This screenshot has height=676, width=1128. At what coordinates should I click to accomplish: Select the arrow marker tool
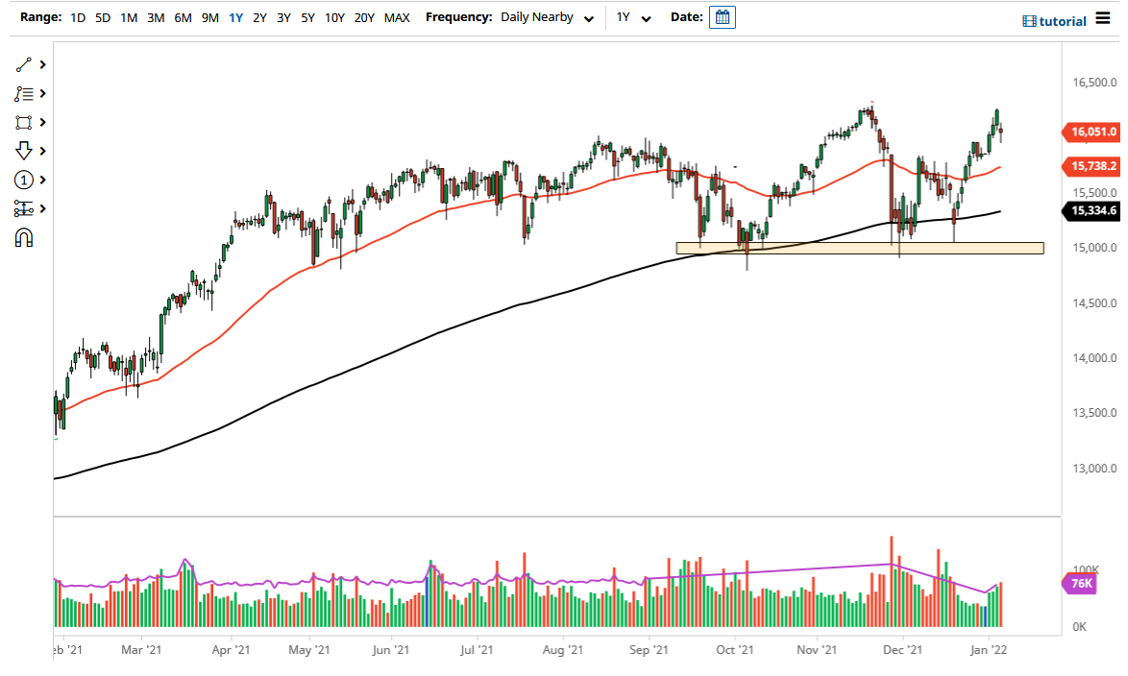click(x=23, y=151)
